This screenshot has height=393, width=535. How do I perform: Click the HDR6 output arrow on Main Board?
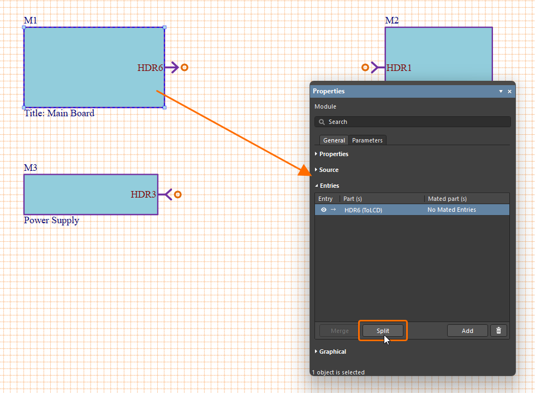tap(172, 67)
